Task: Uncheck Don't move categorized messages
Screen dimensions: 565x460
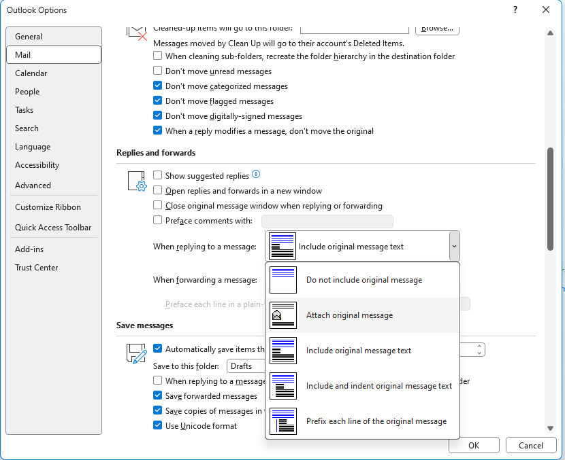Action: pyautogui.click(x=157, y=86)
